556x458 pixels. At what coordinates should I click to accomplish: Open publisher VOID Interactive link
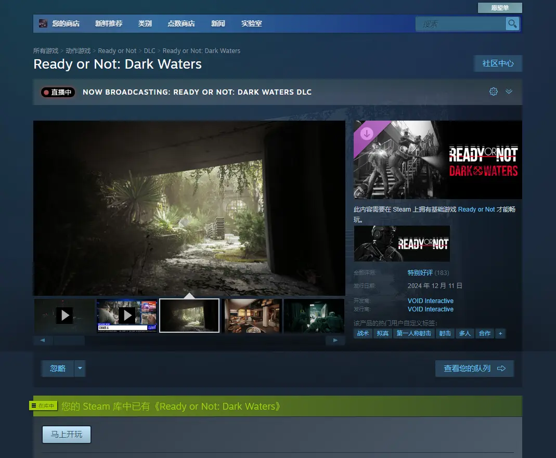[431, 309]
